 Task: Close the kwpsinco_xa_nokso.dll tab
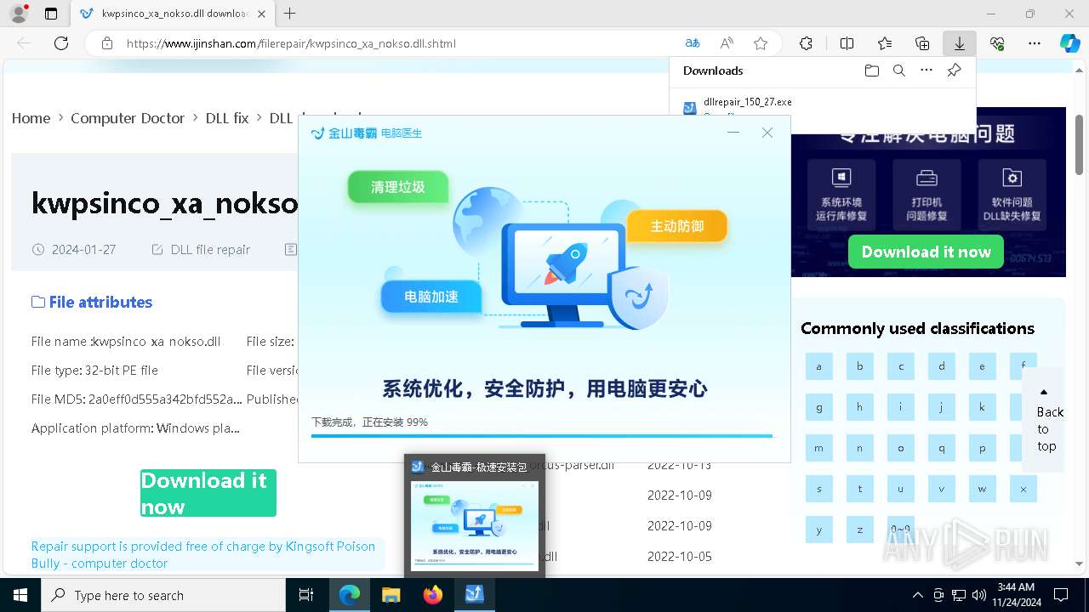tap(261, 14)
